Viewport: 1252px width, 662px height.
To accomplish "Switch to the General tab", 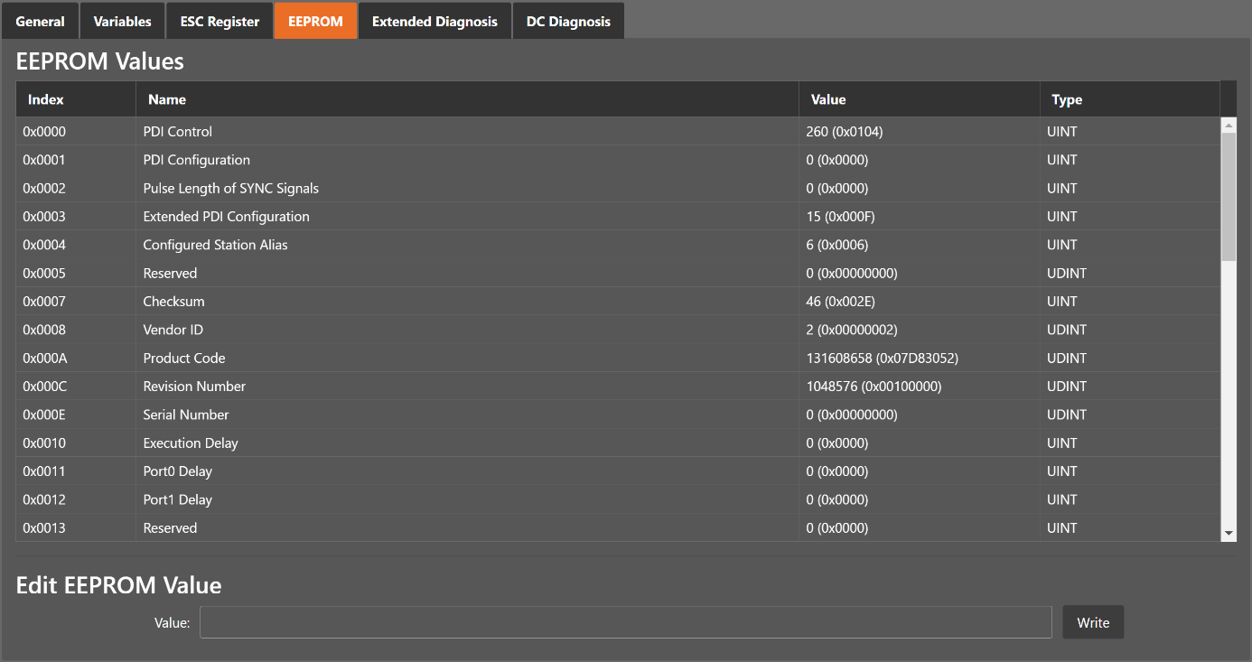I will point(40,22).
